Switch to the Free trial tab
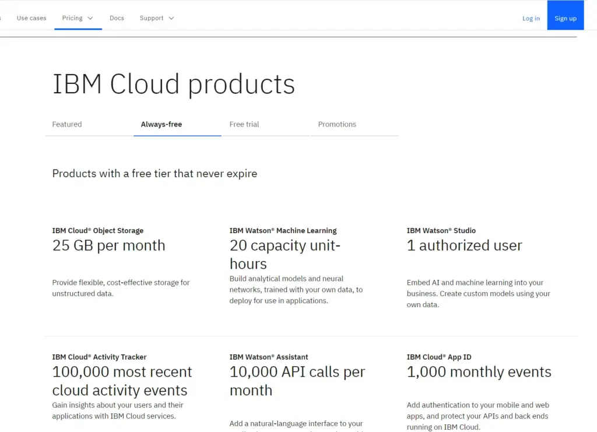Image resolution: width=597 pixels, height=432 pixels. pyautogui.click(x=266, y=124)
